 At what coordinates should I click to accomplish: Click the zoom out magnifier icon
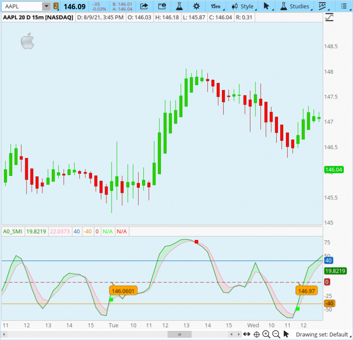pos(276,334)
